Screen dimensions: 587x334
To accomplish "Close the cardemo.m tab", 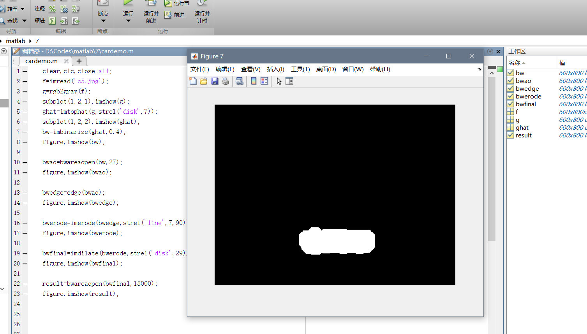I will (x=66, y=61).
